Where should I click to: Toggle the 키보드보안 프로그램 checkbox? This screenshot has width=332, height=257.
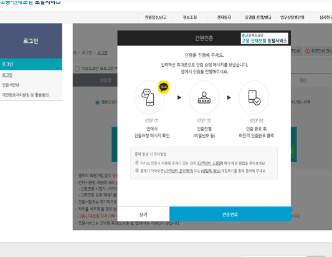click(77, 69)
